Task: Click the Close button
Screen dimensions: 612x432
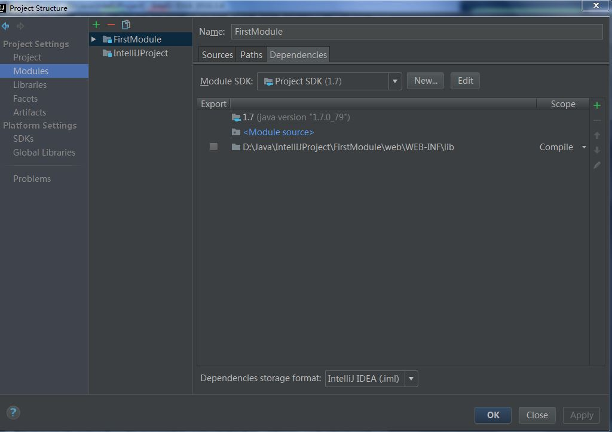Action: pos(537,415)
